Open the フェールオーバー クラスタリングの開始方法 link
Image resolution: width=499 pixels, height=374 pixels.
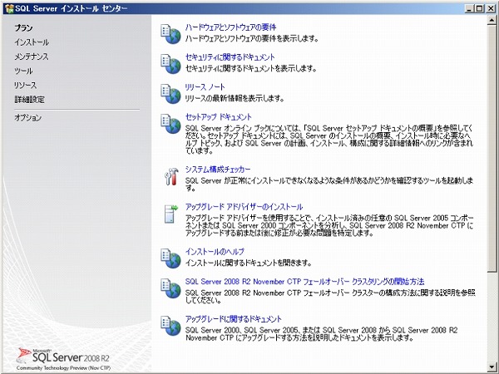click(x=304, y=282)
